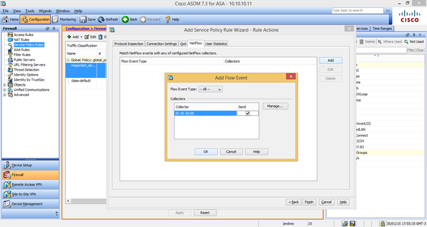Select the class-default rule row
This screenshot has height=227, width=427.
(86, 81)
